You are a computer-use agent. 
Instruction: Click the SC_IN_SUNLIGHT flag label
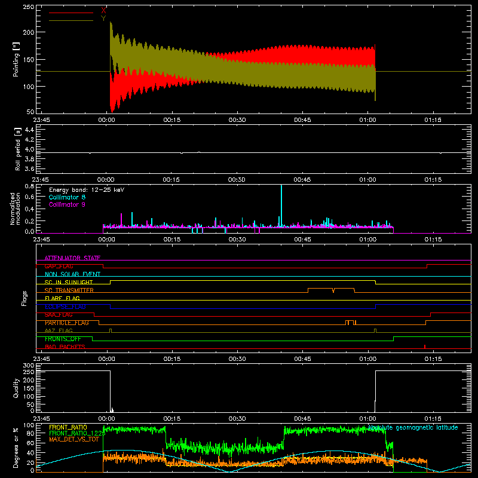point(69,282)
